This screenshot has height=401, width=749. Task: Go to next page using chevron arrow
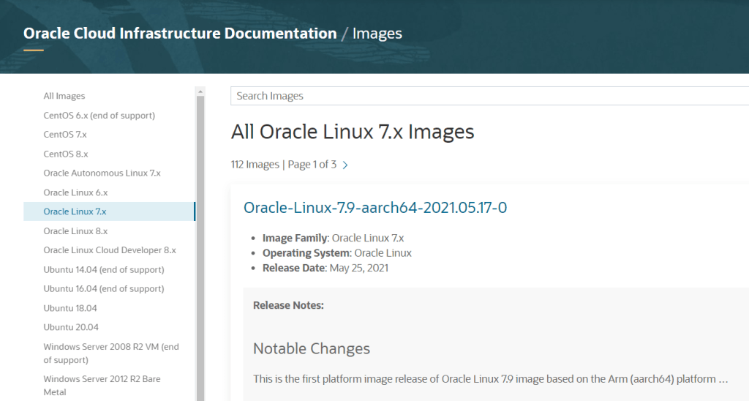pyautogui.click(x=345, y=165)
